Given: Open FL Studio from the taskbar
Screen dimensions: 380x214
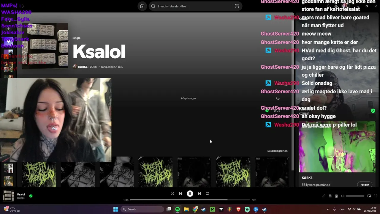Looking at the screenshot, I should pyautogui.click(x=230, y=209).
